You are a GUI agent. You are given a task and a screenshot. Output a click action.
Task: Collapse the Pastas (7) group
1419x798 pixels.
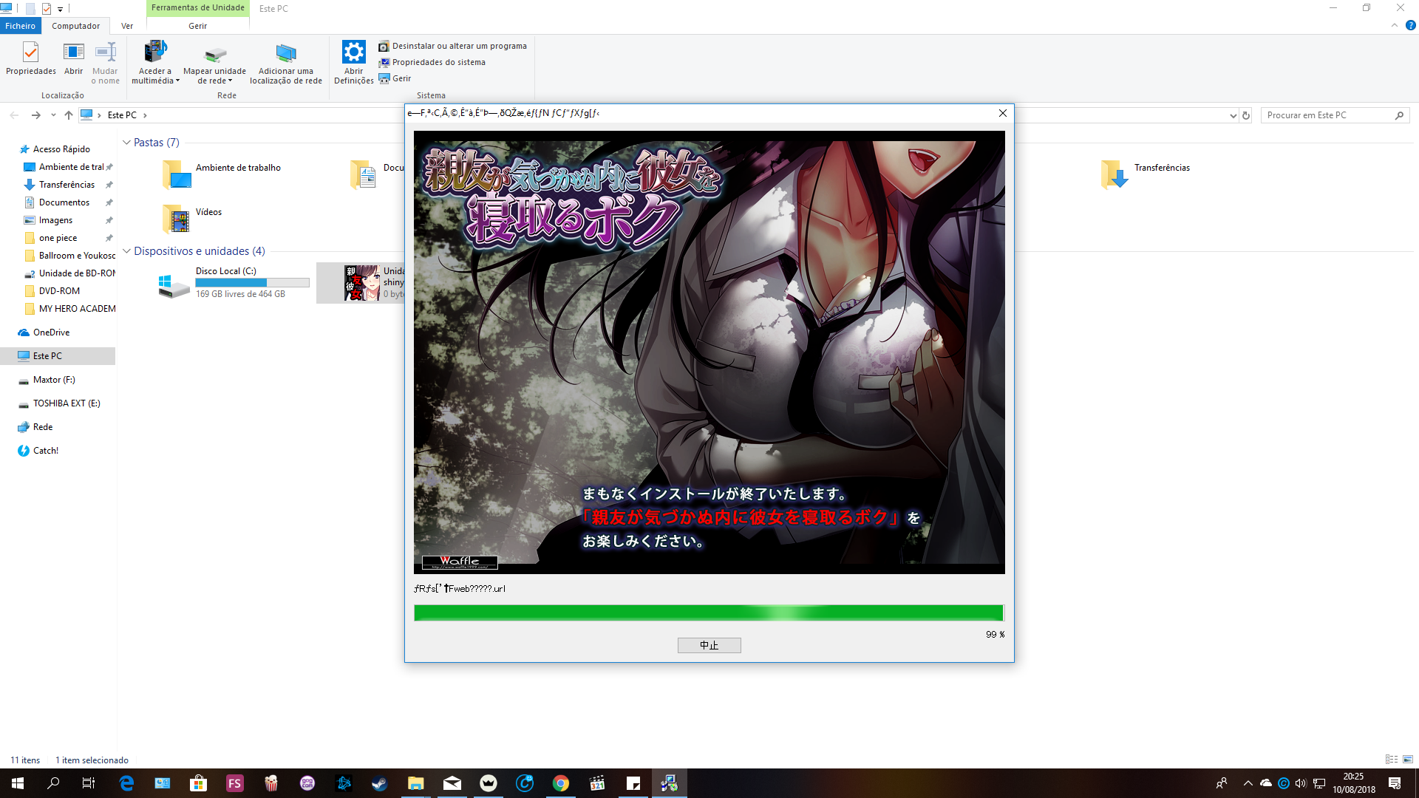tap(126, 143)
